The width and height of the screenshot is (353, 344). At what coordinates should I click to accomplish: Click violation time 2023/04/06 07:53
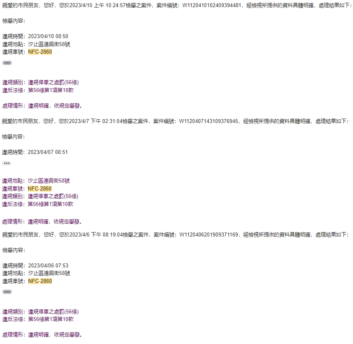[48, 265]
